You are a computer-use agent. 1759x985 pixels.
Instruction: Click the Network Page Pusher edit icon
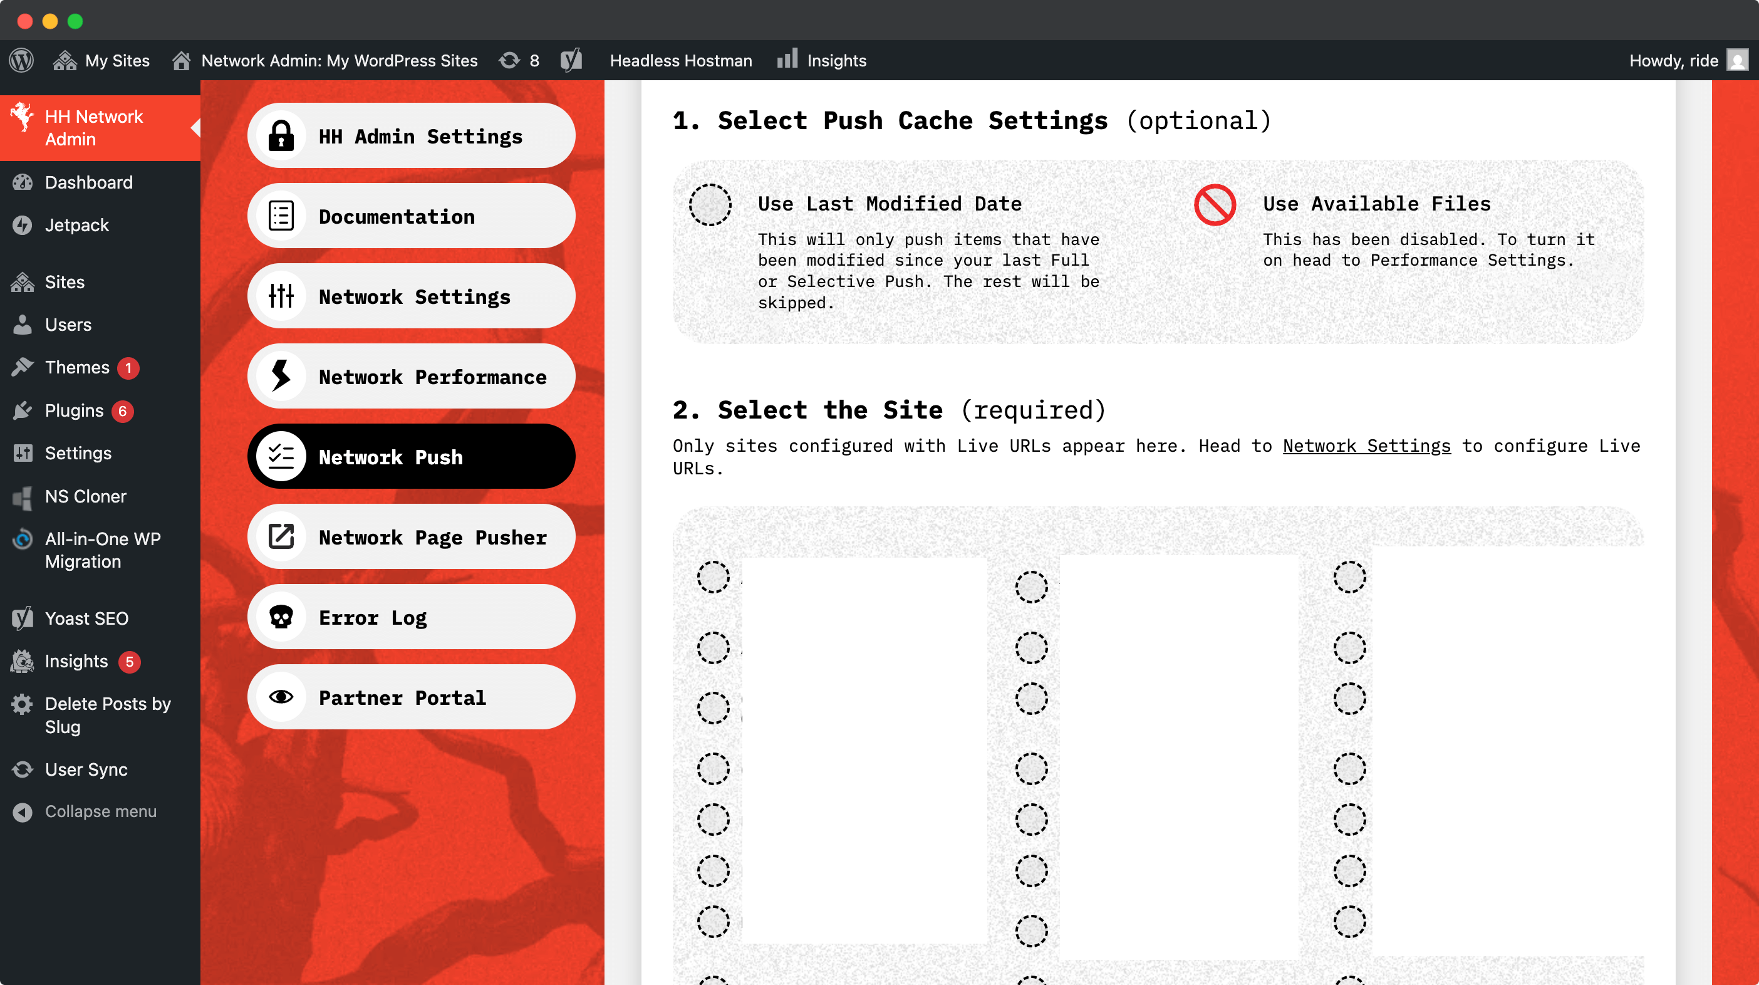pos(281,537)
